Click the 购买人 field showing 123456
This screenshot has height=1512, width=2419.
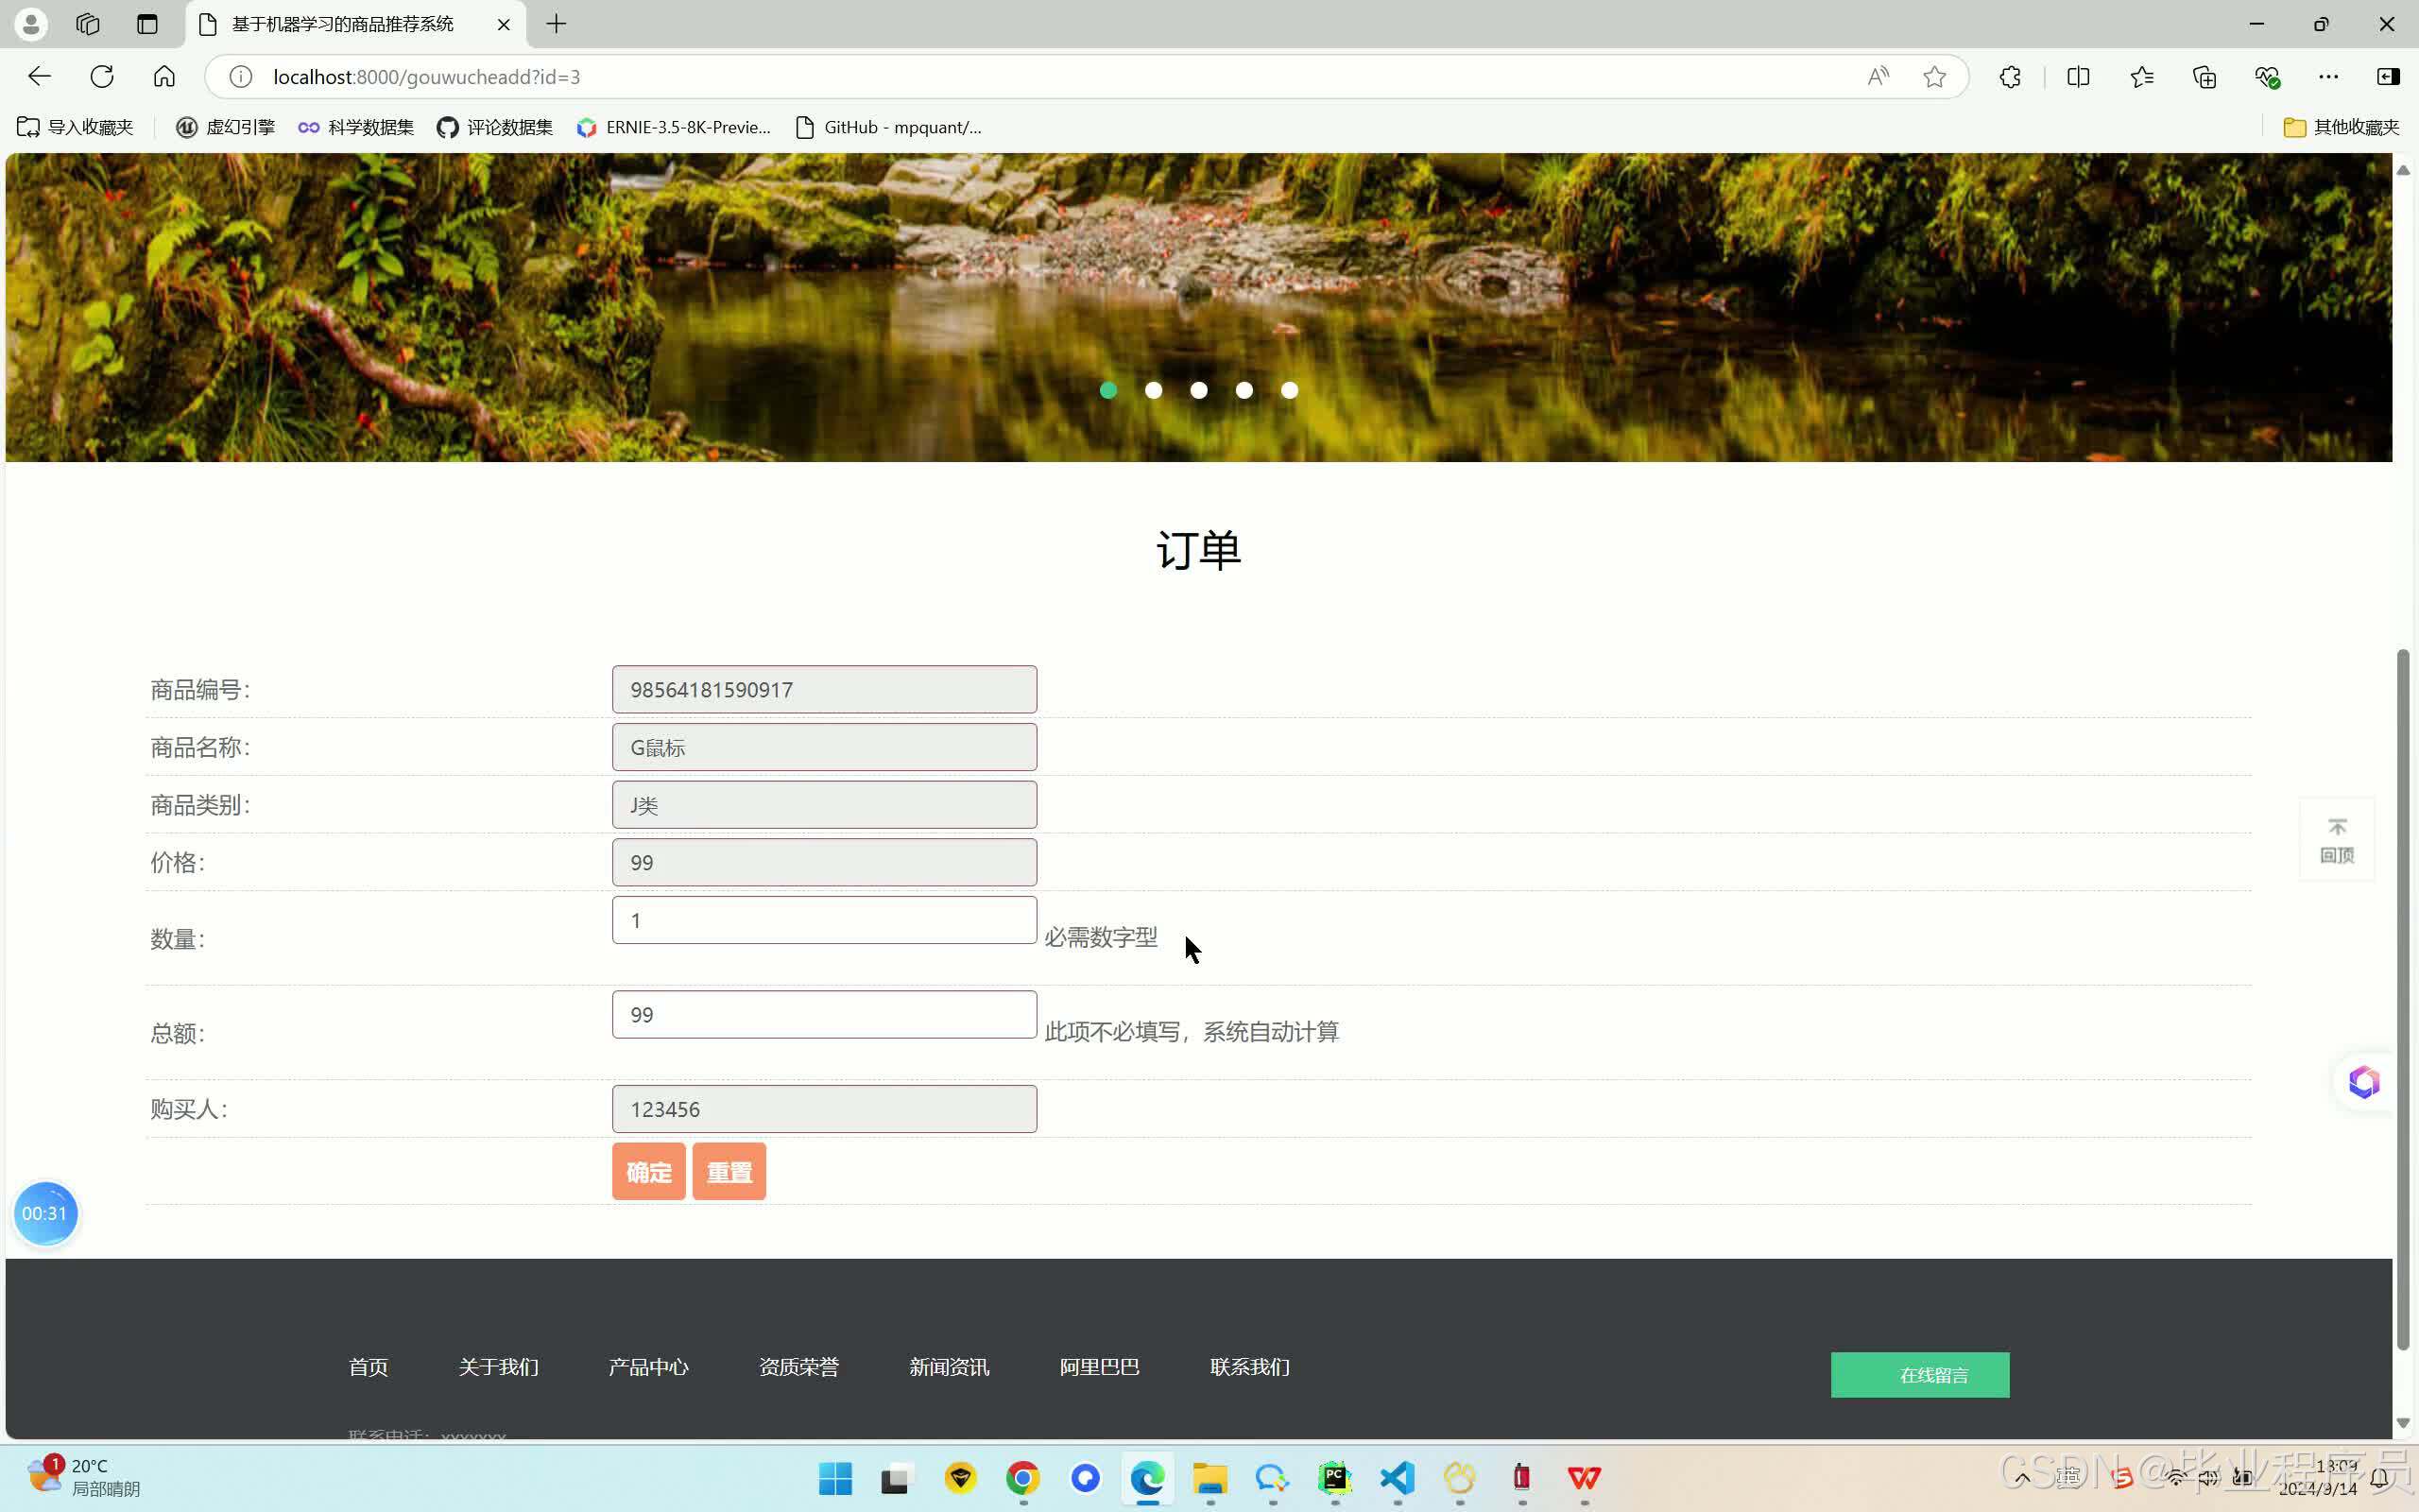(x=825, y=1109)
